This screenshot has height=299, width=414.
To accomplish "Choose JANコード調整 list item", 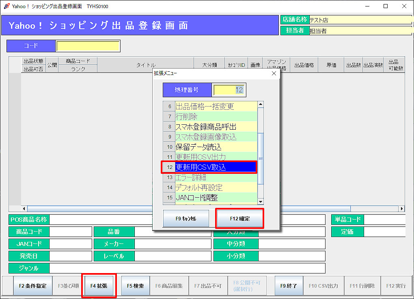I will pyautogui.click(x=216, y=198).
